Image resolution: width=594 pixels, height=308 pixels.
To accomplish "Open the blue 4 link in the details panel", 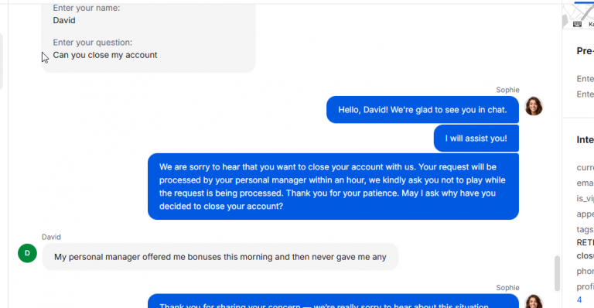I will (x=579, y=299).
